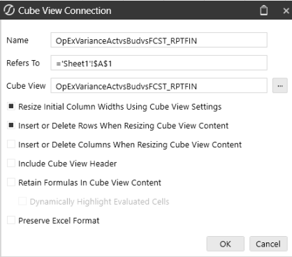Check the Include Cube View Header box
292x257 pixels.
point(11,163)
